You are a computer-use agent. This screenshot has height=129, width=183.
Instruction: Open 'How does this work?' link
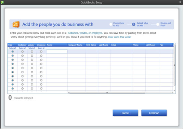pyautogui.click(x=120, y=37)
